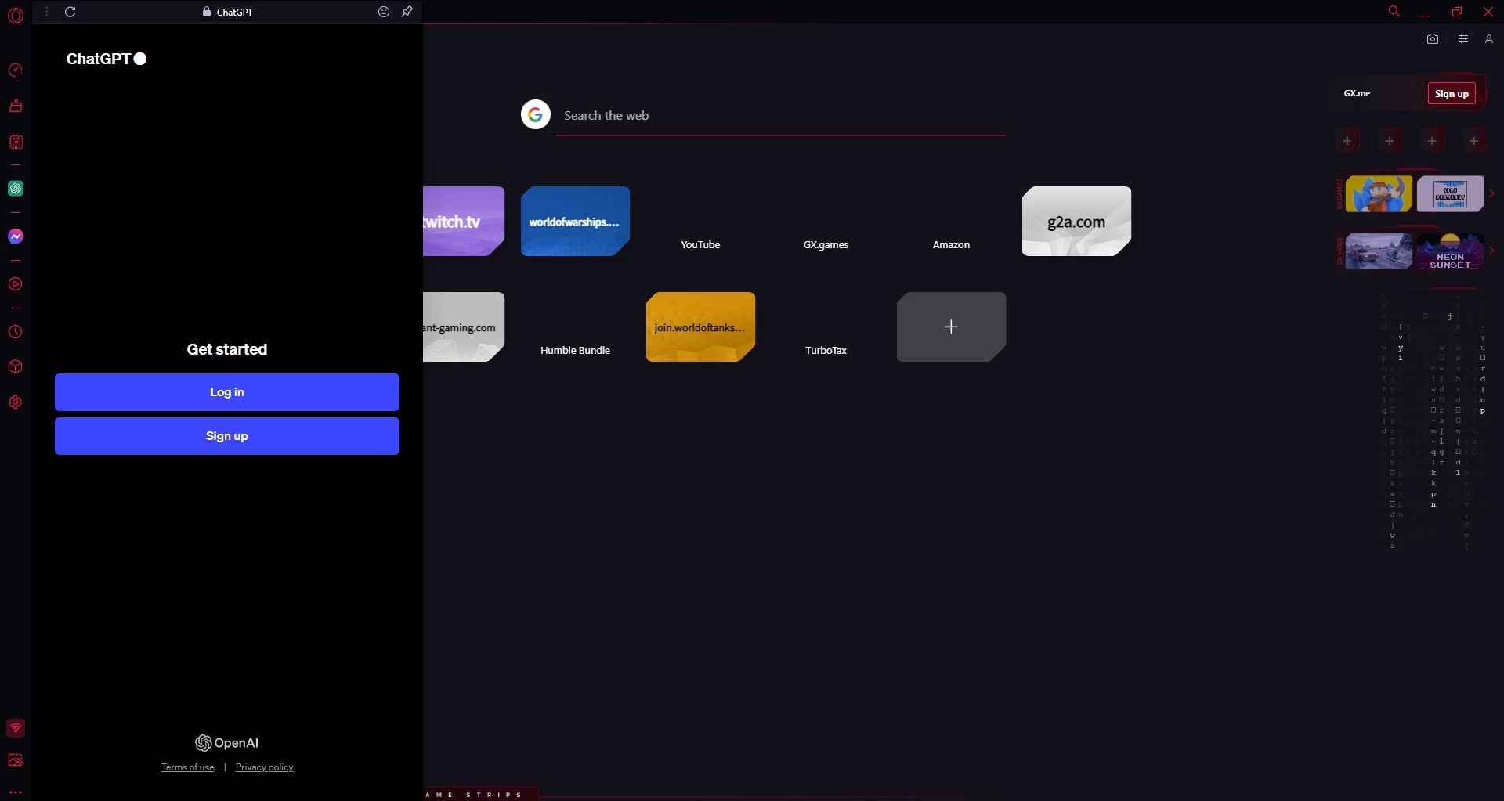Open GX Cleaner broom icon
Viewport: 1504px width, 801px height.
click(x=15, y=106)
